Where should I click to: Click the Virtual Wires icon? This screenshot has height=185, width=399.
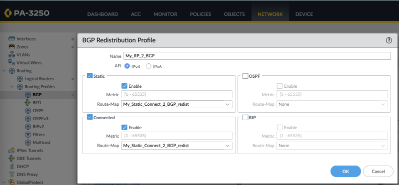(x=11, y=62)
